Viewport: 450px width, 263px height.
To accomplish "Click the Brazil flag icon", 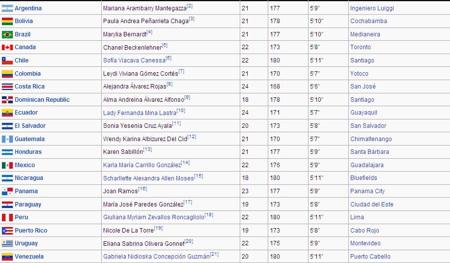I will click(7, 34).
